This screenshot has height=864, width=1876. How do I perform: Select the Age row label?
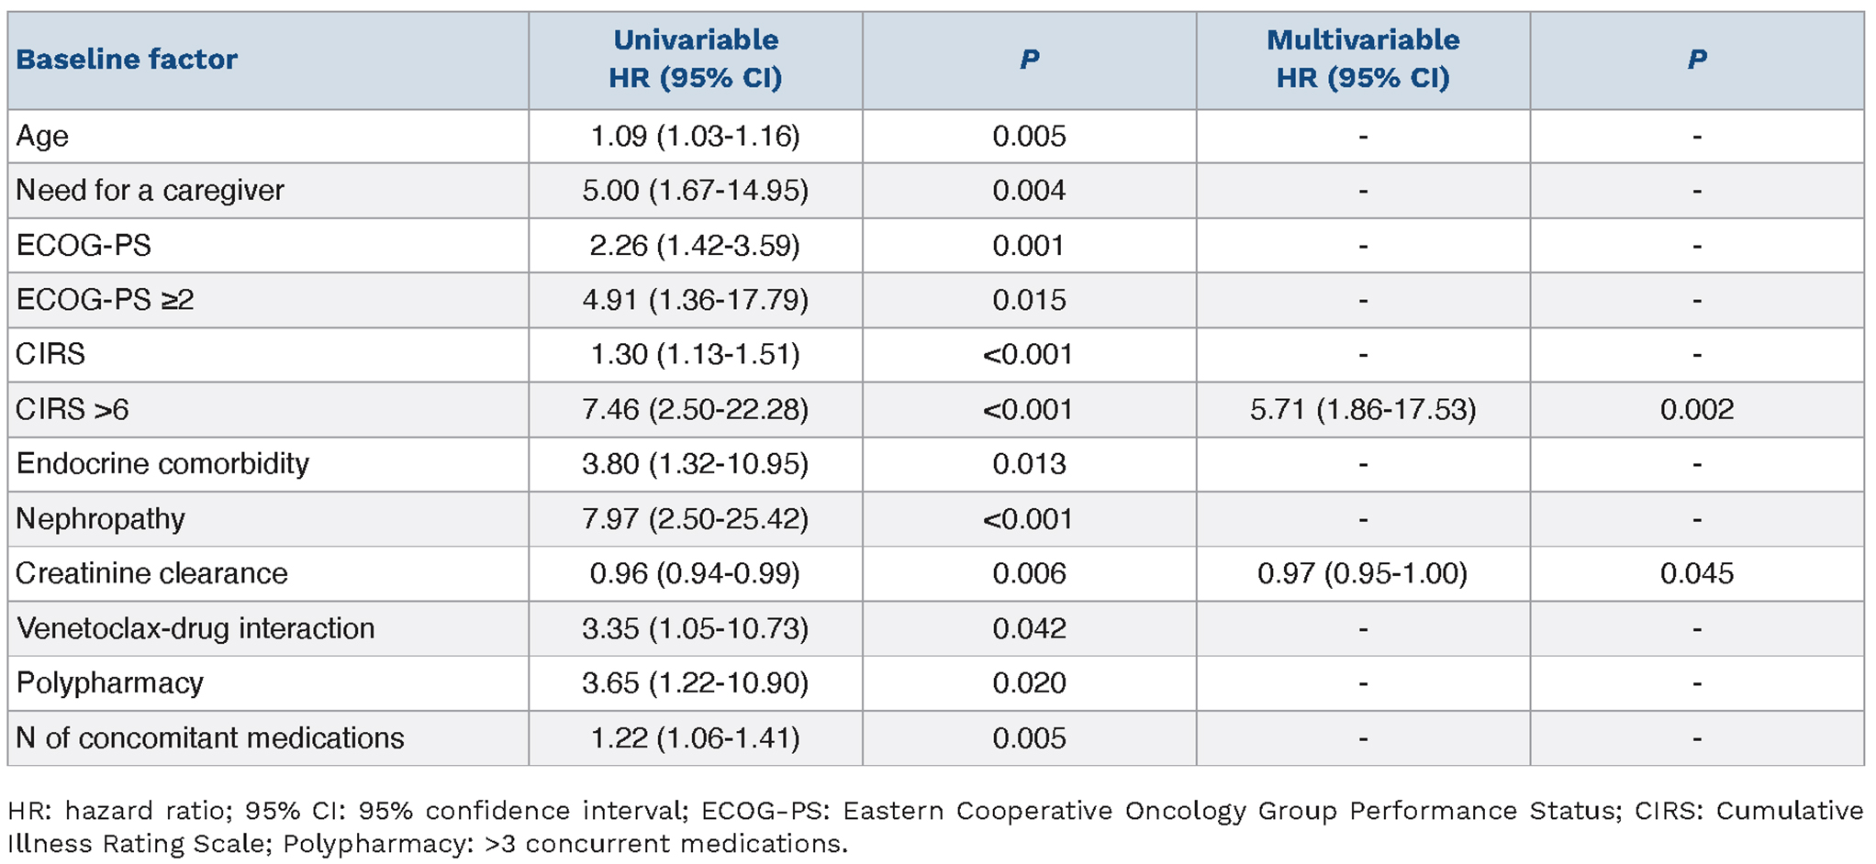(42, 137)
